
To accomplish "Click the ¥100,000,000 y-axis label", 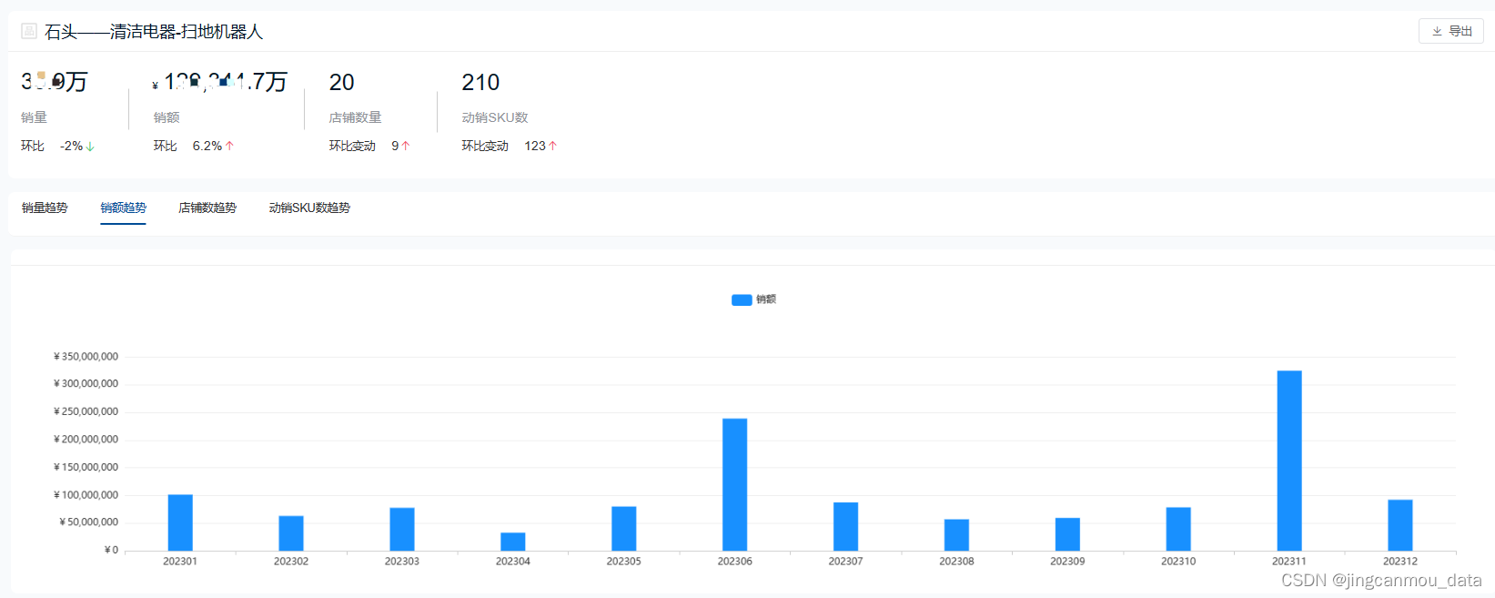I will (86, 495).
